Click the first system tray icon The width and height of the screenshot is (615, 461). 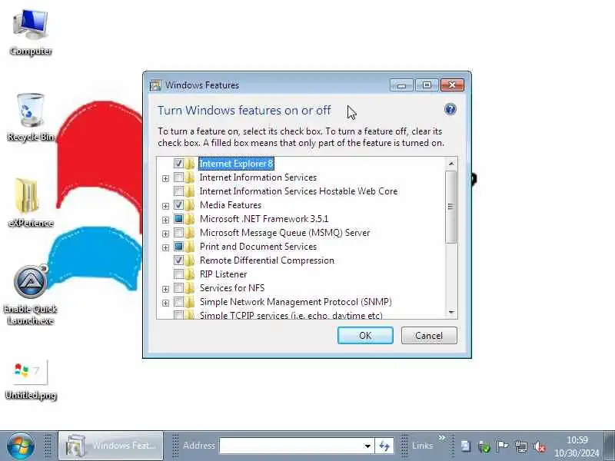(466, 446)
